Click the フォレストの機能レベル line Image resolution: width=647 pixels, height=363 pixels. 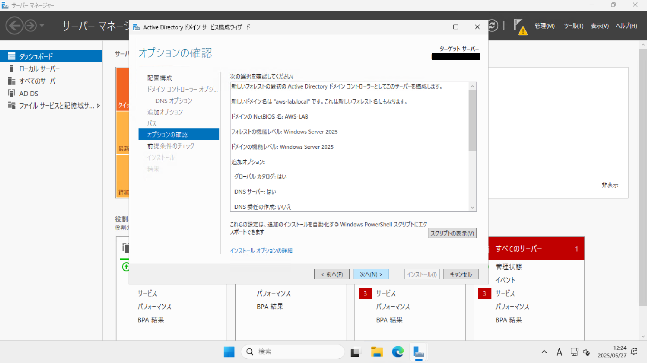[x=284, y=132]
